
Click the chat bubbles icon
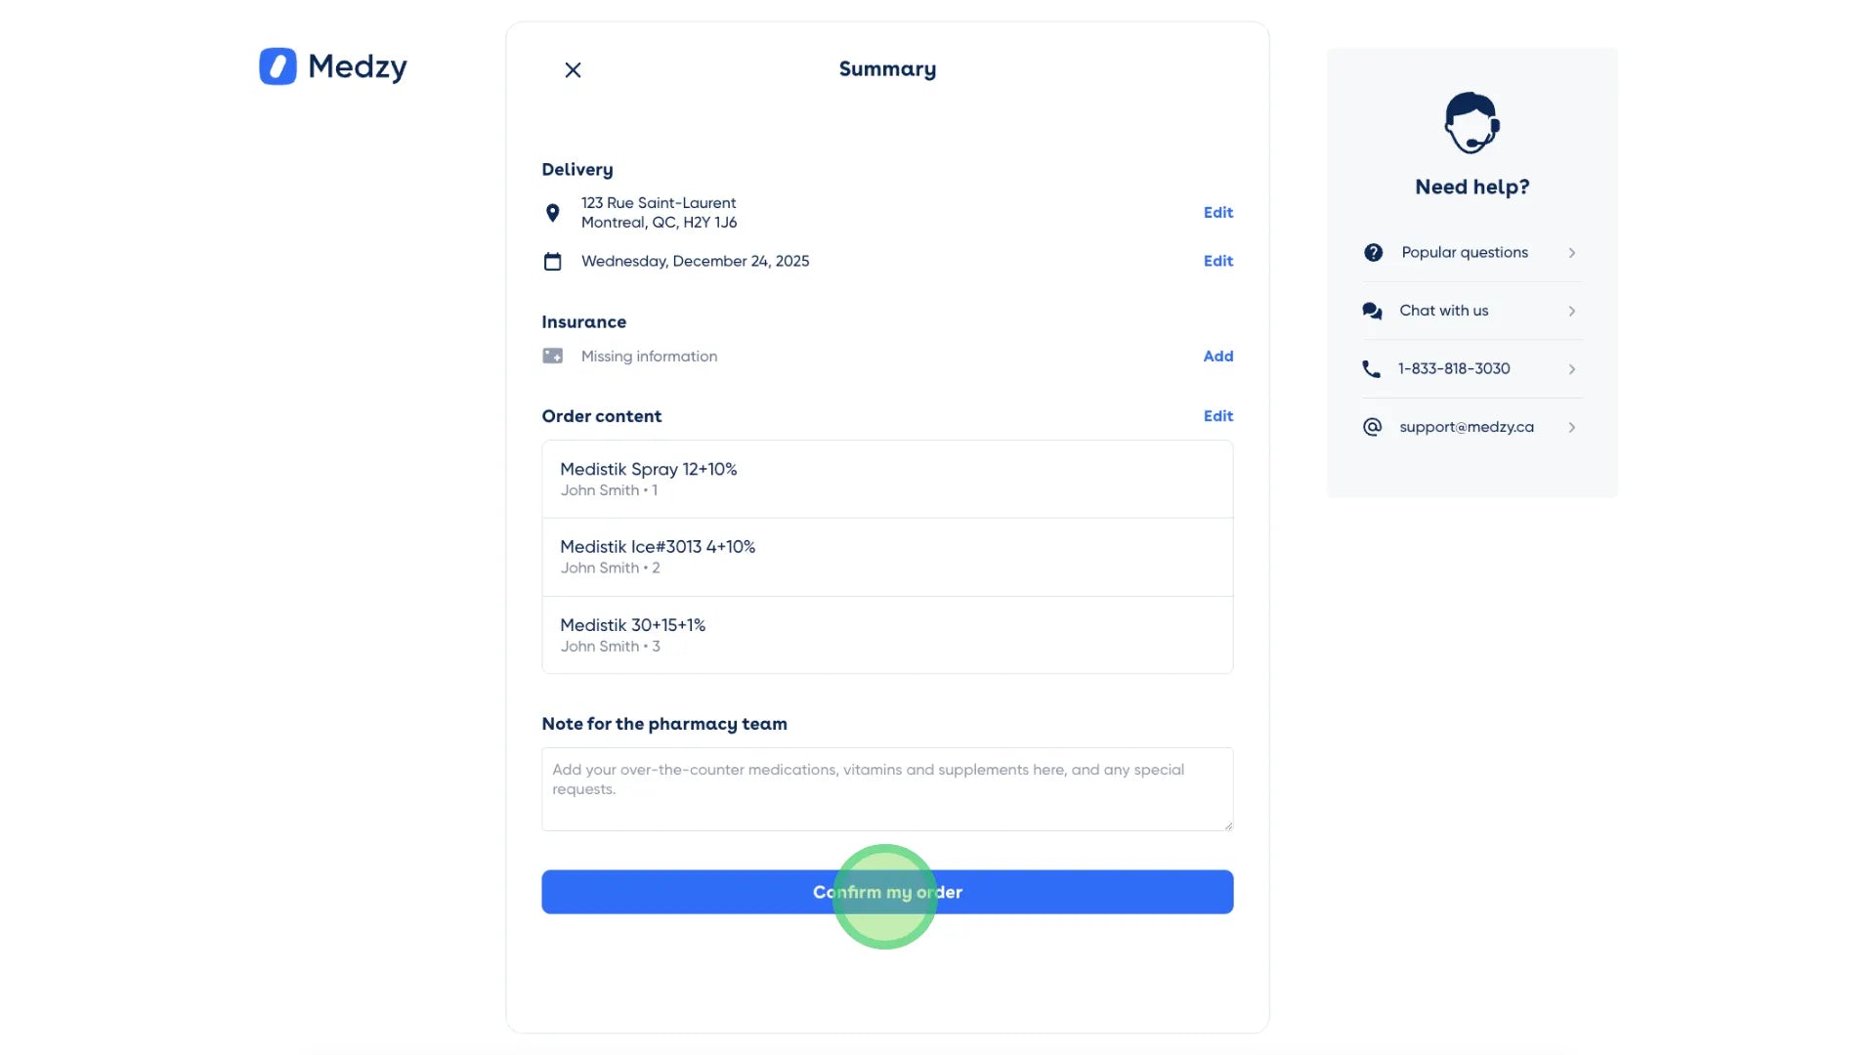click(1372, 311)
